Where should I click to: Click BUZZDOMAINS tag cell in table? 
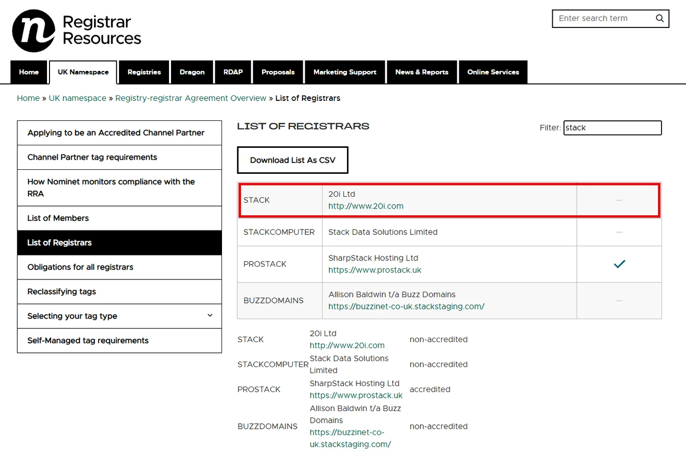point(280,300)
